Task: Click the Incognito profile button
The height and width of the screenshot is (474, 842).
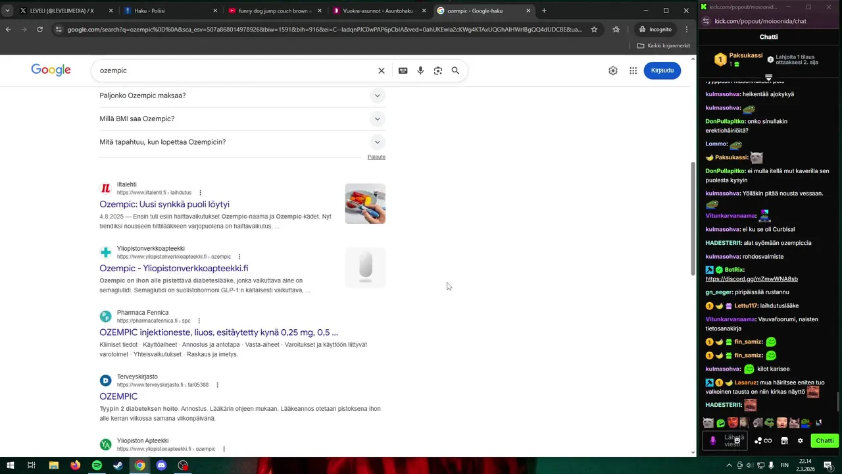Action: click(x=655, y=29)
